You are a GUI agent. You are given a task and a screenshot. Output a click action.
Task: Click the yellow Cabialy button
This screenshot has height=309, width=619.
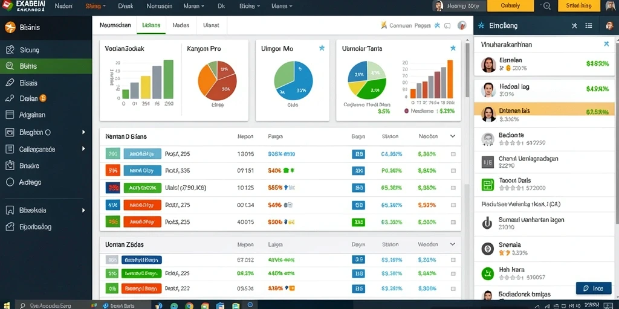(x=510, y=5)
